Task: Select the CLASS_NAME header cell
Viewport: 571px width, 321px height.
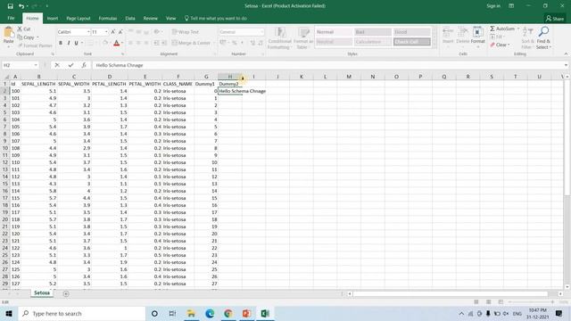Action: (178, 84)
